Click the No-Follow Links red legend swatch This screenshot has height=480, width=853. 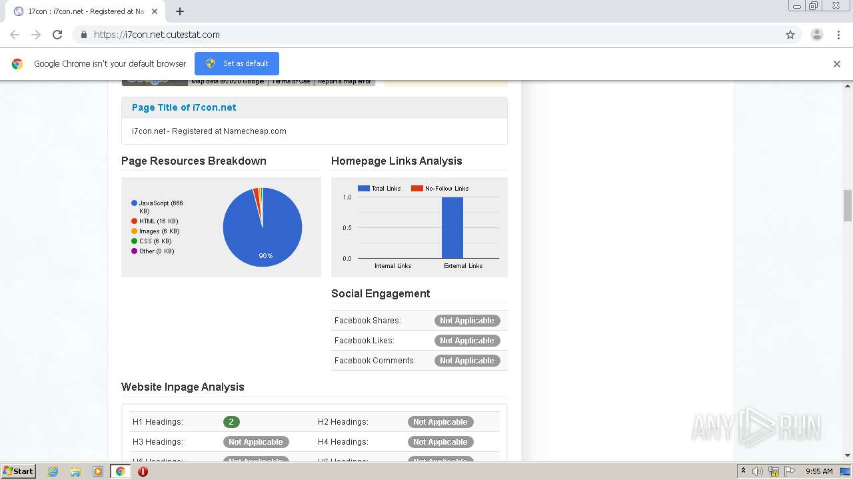417,189
